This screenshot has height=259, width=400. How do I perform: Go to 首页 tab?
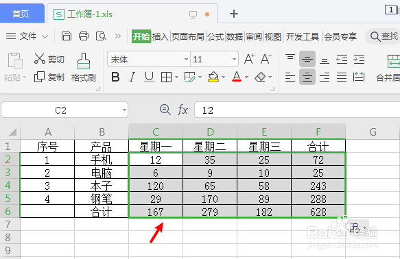tap(21, 14)
